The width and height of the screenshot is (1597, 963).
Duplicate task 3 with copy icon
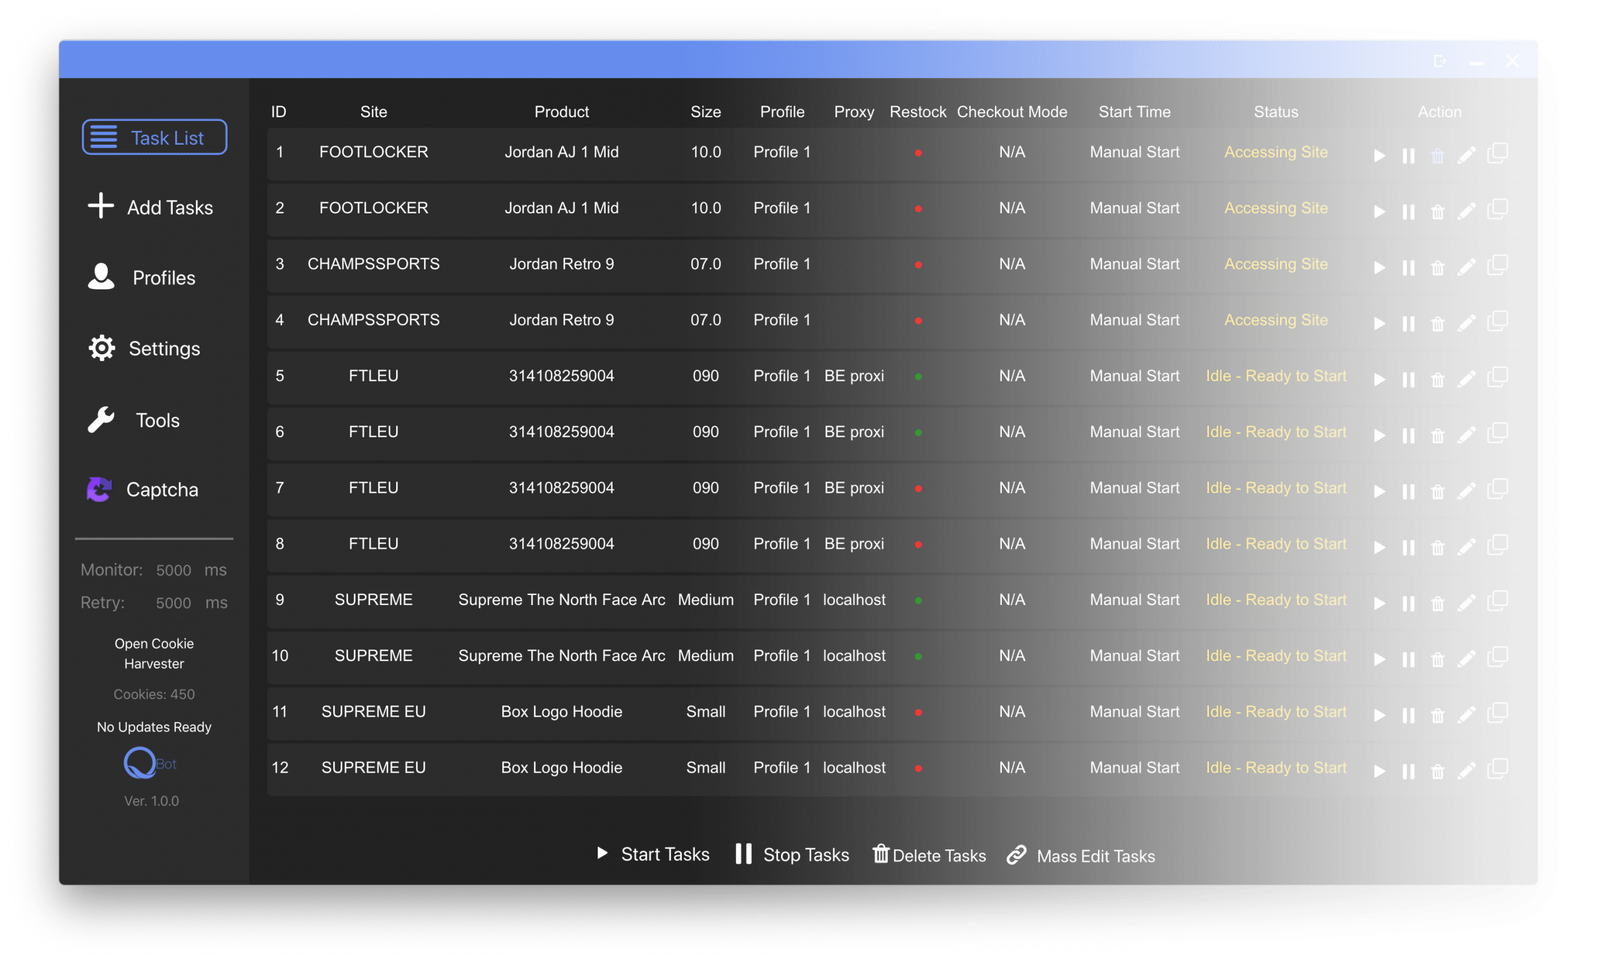point(1497,265)
